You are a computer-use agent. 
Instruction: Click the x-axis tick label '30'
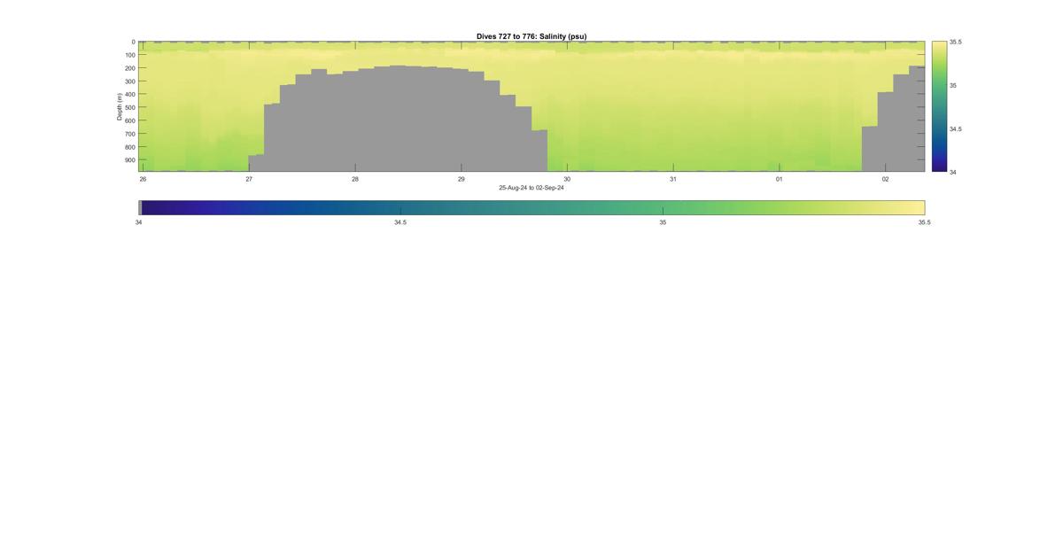pyautogui.click(x=567, y=179)
